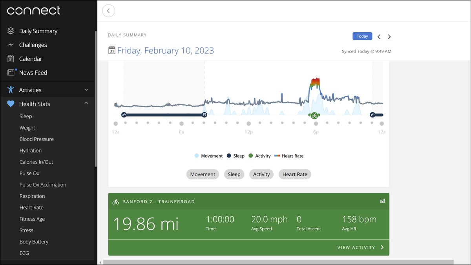Open Pulse Ox stats
This screenshot has width=471, height=265.
click(x=29, y=173)
